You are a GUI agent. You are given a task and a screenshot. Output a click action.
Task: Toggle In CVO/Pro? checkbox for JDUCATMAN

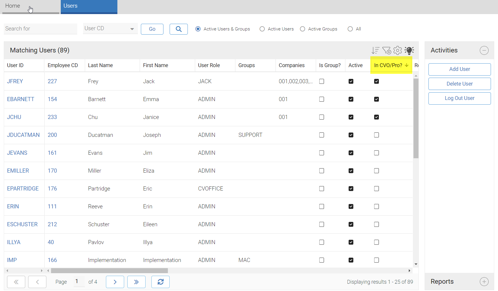coord(377,135)
